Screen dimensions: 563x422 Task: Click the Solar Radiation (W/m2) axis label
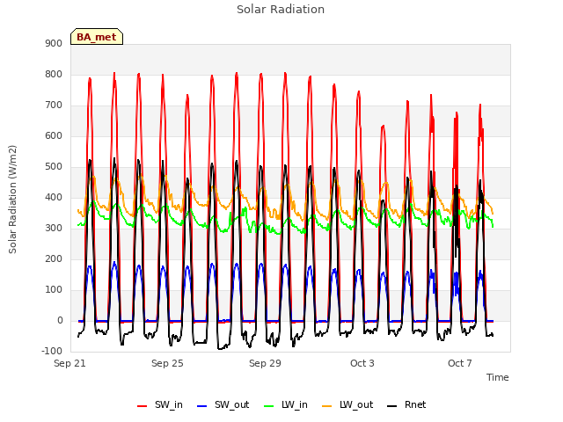click(12, 200)
